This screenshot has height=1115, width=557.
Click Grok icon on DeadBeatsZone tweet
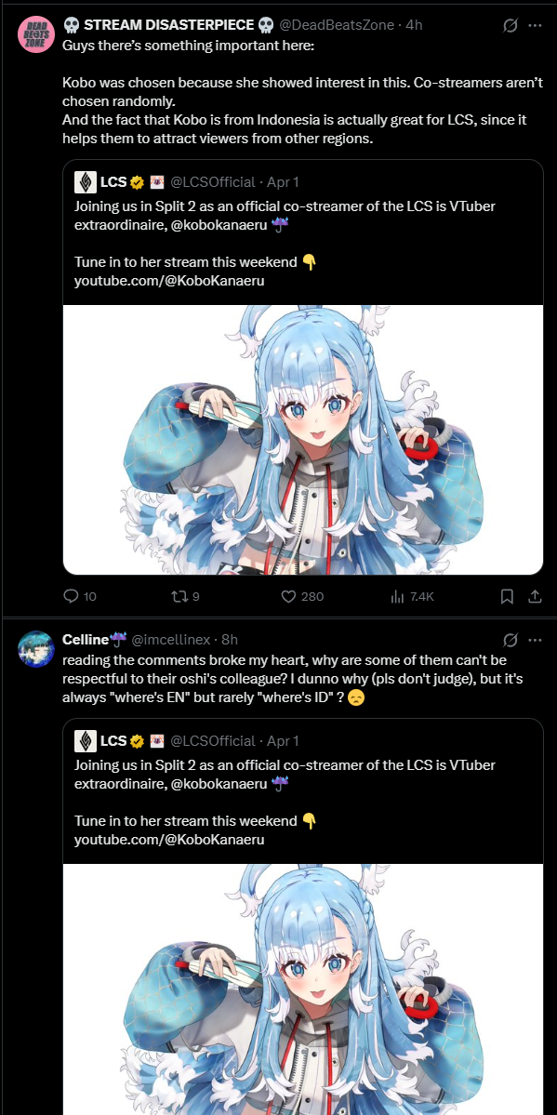pyautogui.click(x=510, y=25)
